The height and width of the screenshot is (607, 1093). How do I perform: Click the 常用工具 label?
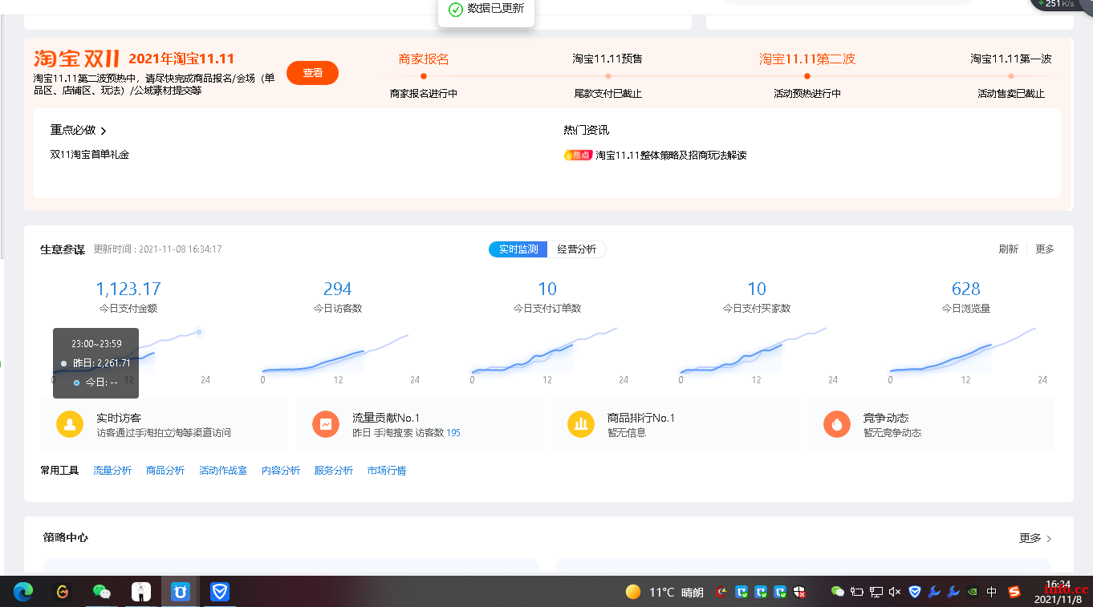[x=59, y=471]
